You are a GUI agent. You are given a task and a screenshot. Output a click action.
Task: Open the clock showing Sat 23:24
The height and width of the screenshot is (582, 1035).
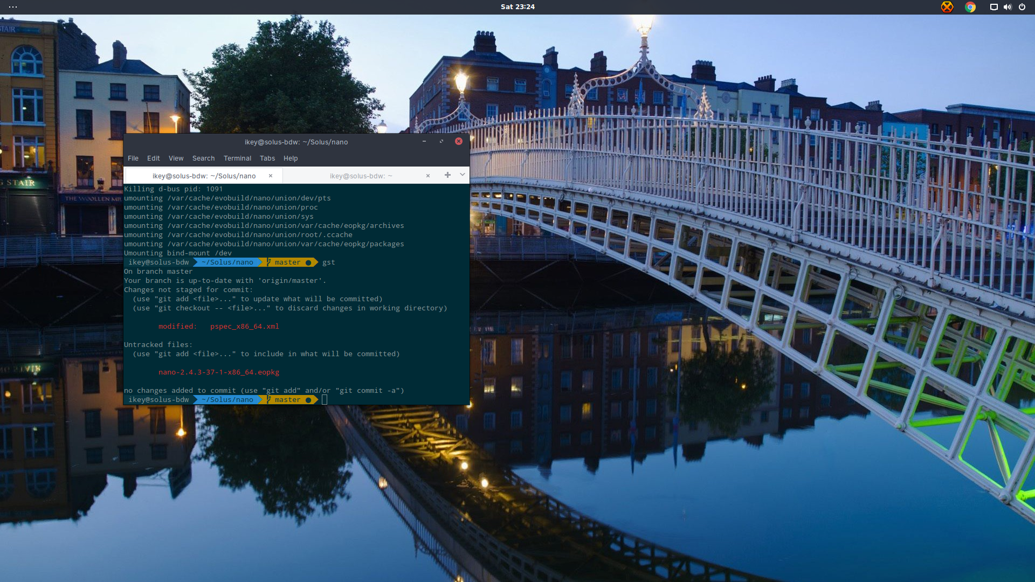(517, 7)
